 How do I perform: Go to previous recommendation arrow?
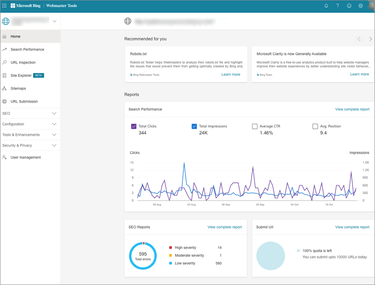coord(359,39)
